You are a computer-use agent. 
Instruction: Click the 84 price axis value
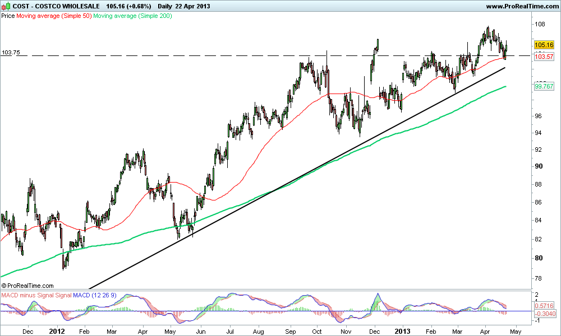pyautogui.click(x=539, y=220)
